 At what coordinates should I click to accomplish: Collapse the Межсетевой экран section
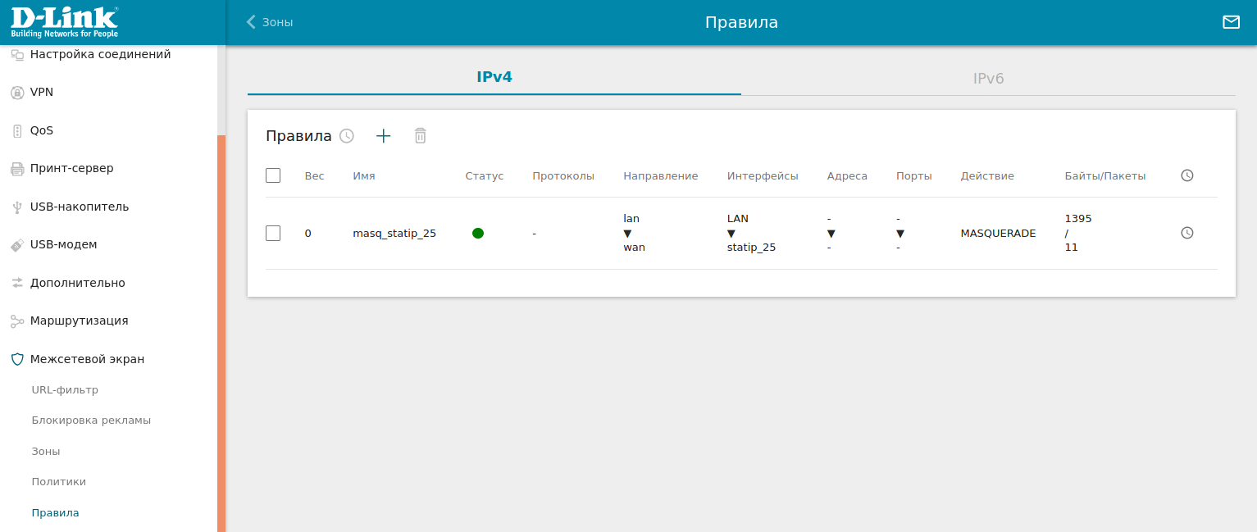point(87,359)
